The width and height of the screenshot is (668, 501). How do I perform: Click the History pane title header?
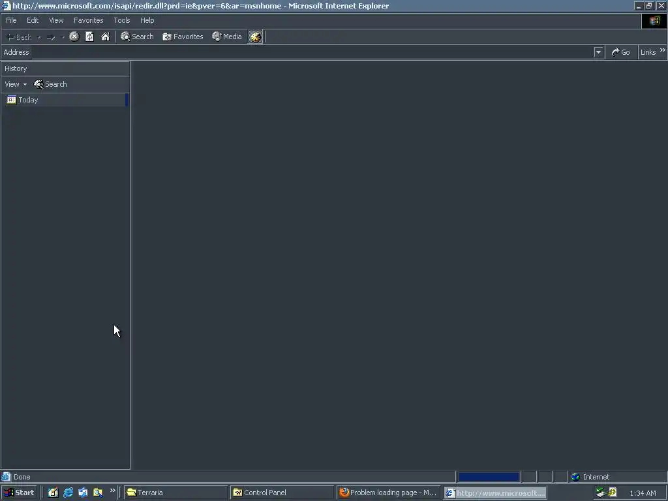[65, 68]
